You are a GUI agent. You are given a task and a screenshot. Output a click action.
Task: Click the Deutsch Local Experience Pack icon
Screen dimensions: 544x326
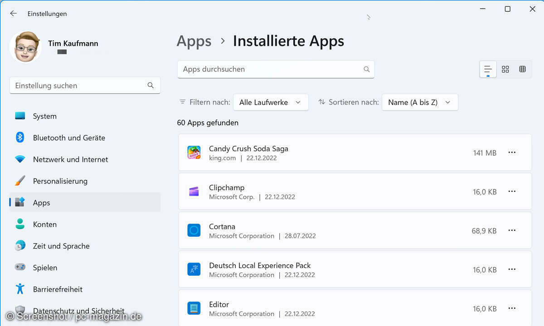(194, 269)
